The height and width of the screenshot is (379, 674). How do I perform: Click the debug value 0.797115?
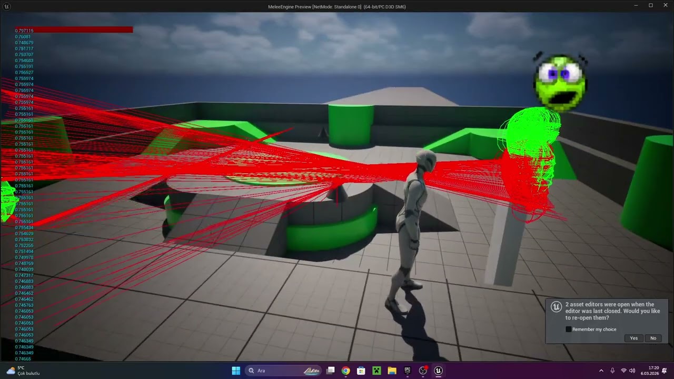pos(24,31)
